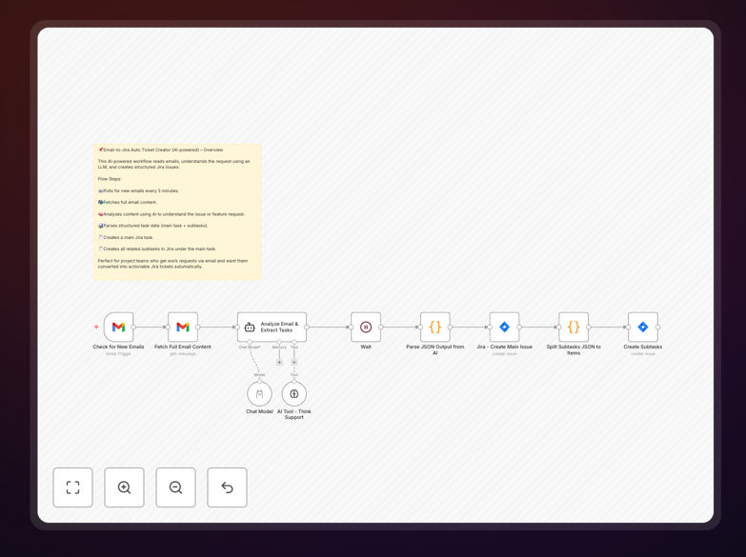Select the AI Tool - Think Support sub-node
Image resolution: width=746 pixels, height=557 pixels.
294,394
